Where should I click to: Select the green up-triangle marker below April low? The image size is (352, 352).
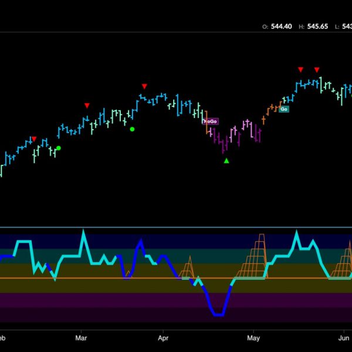226,161
